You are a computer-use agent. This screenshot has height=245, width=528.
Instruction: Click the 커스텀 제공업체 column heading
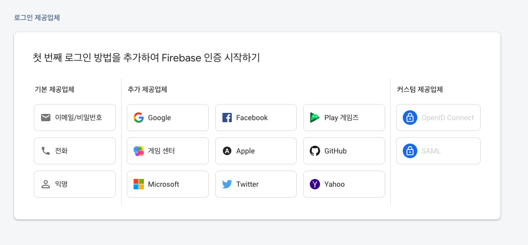[419, 89]
